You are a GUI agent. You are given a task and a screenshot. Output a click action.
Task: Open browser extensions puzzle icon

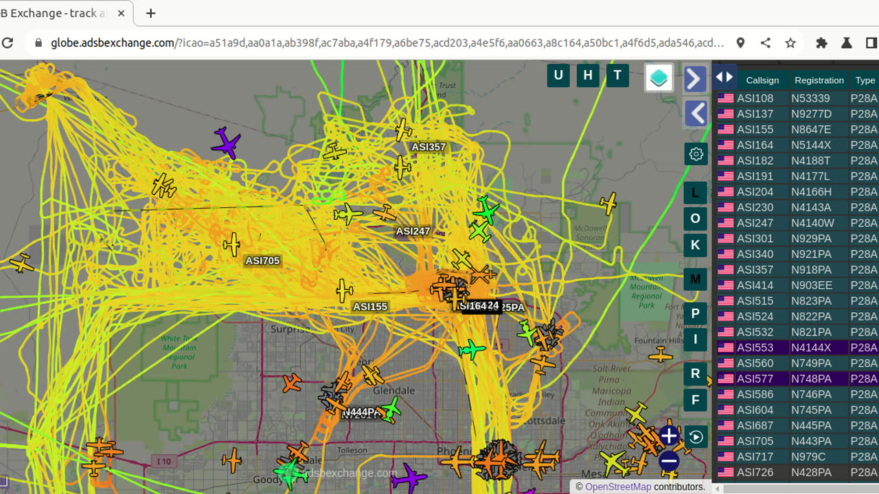click(821, 43)
